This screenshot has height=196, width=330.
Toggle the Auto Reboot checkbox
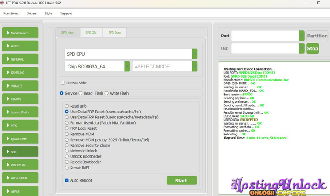pyautogui.click(x=67, y=180)
